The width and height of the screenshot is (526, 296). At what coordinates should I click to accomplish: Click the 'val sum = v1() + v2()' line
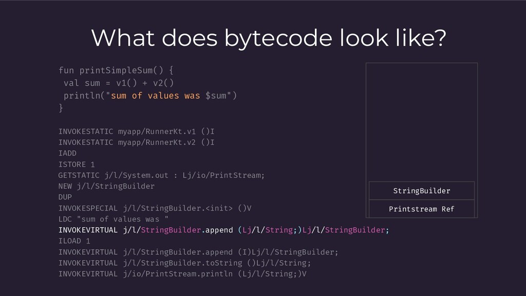[119, 83]
